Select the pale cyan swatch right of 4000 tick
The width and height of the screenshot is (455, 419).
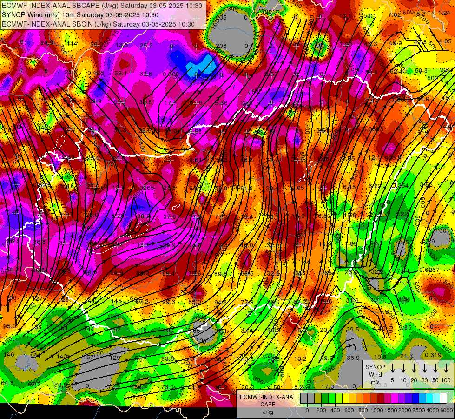point(436,398)
